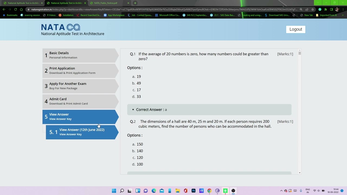
Task: Click the microphone icon in system tray
Action: (301, 191)
